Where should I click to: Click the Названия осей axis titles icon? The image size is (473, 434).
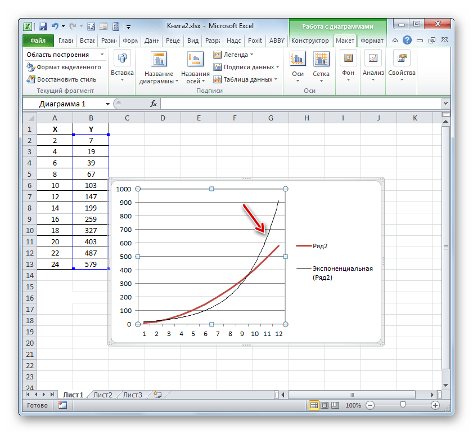tap(195, 59)
